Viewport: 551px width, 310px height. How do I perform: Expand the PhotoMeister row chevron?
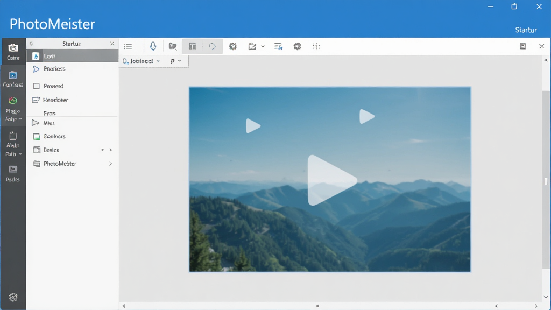111,164
